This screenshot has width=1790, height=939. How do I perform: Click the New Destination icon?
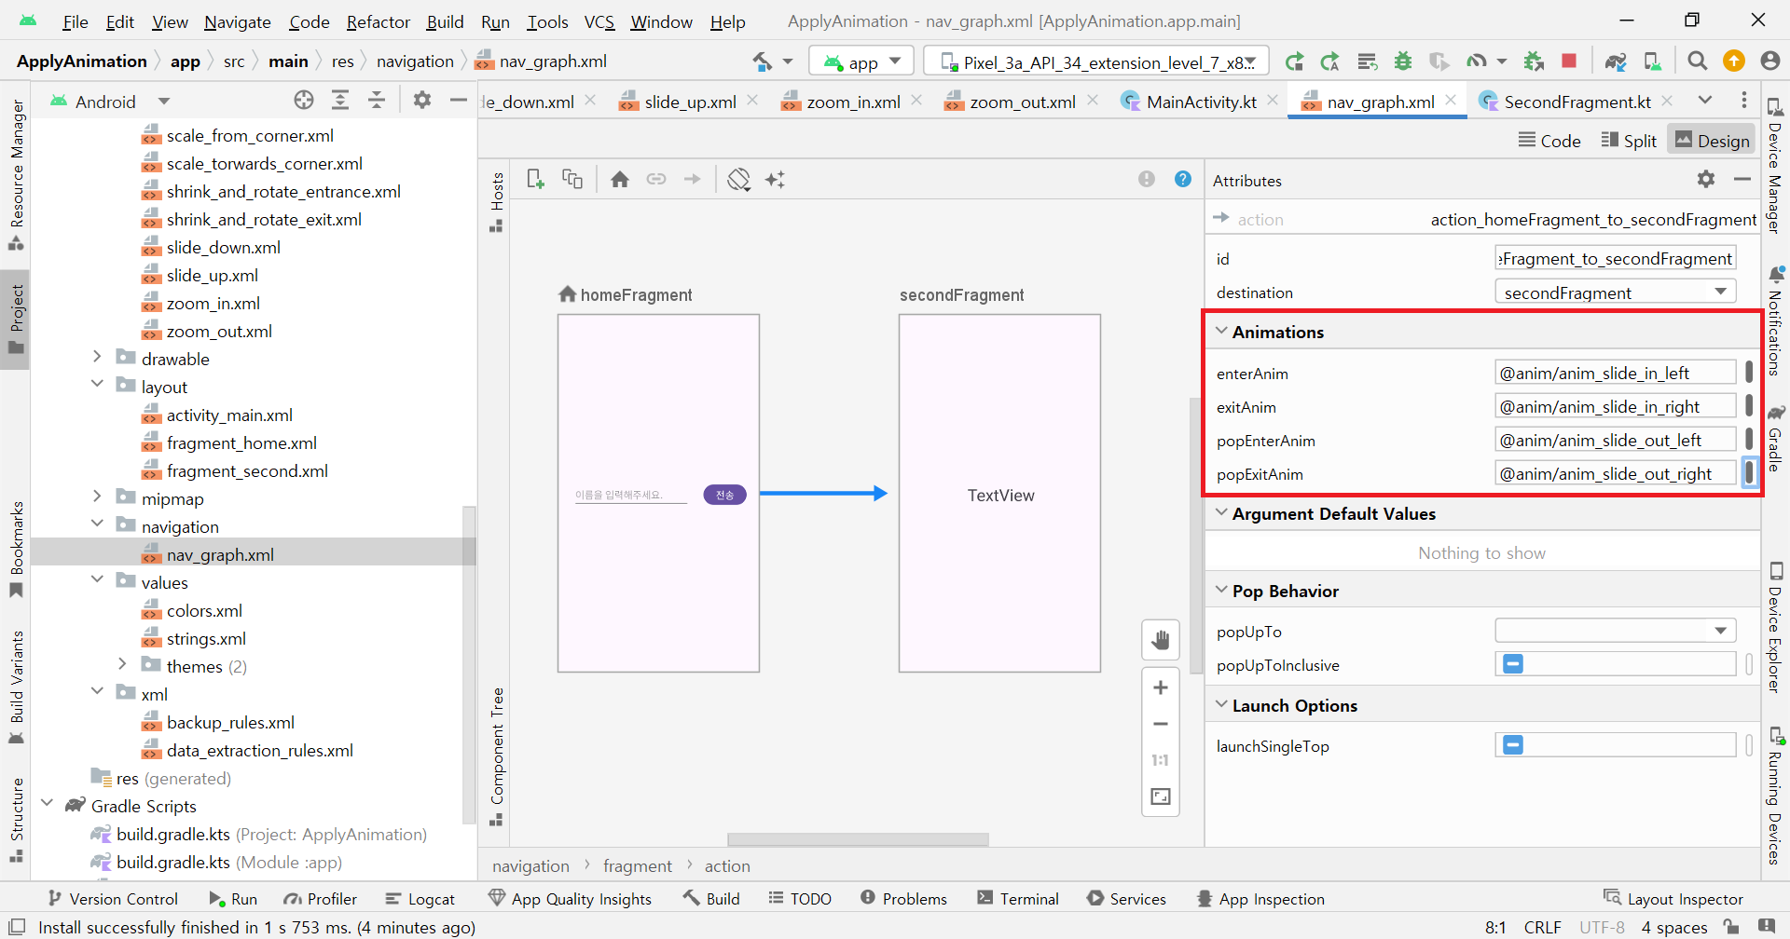[535, 179]
